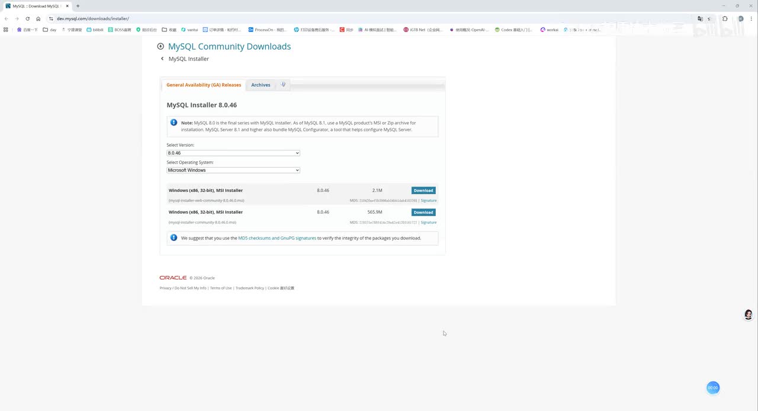Click the floating assistant avatar at right edge
This screenshot has height=411, width=758.
[x=749, y=314]
